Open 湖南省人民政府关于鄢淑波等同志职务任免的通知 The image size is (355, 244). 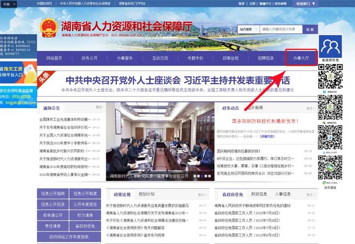tap(252, 205)
